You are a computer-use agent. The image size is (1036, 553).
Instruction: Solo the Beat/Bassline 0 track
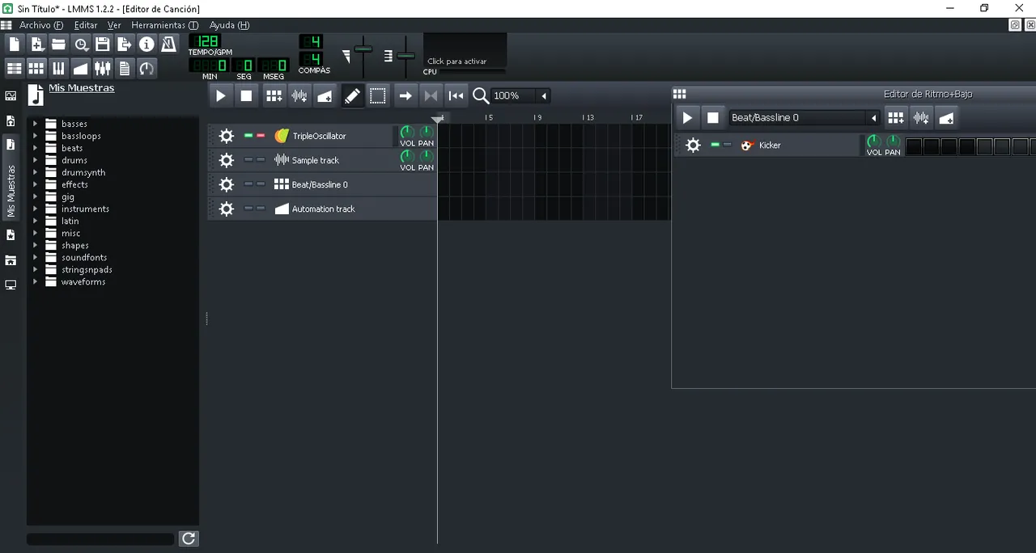261,184
